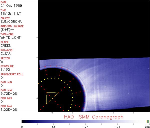
Task: Click the exposure value 8.192
Action: pyautogui.click(x=5, y=69)
